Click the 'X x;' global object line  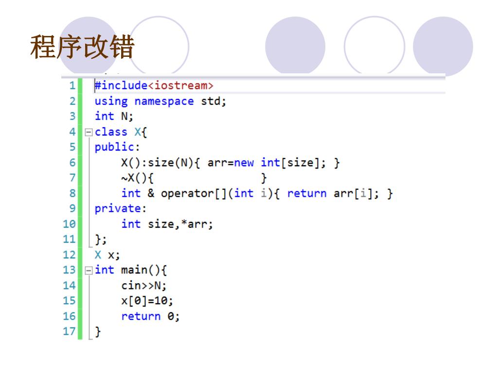[x=107, y=255]
